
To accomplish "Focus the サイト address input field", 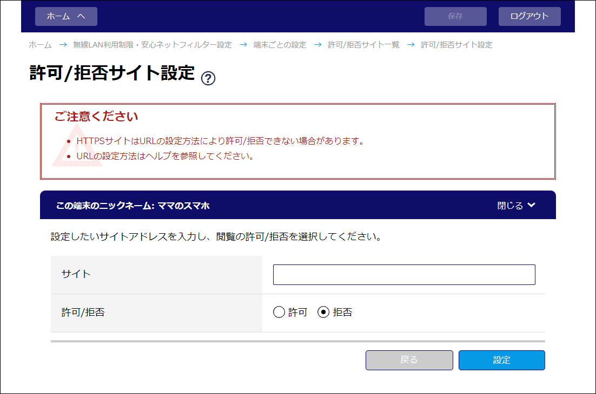I will 403,274.
